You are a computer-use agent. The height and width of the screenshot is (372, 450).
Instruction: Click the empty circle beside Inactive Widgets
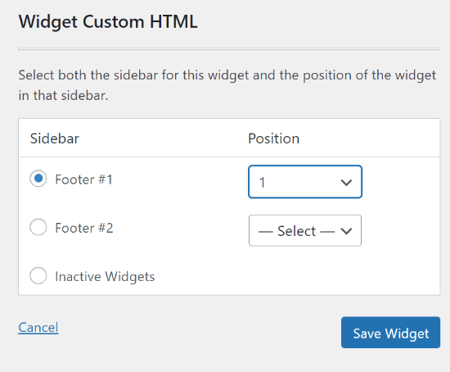(x=38, y=275)
